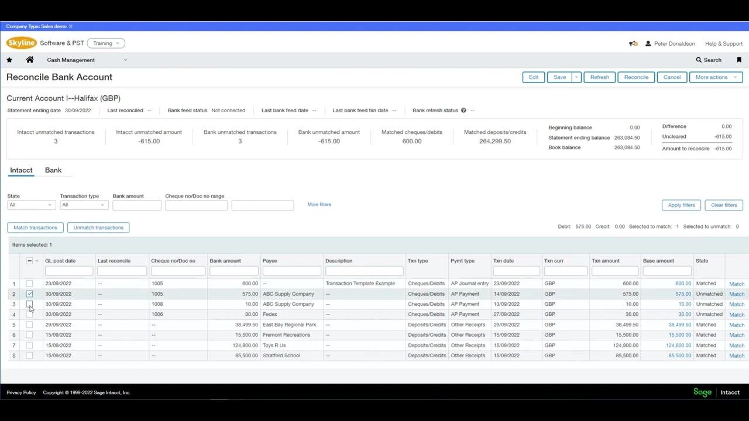
Task: Tick the Toys R Us row checkbox
Action: 29,346
